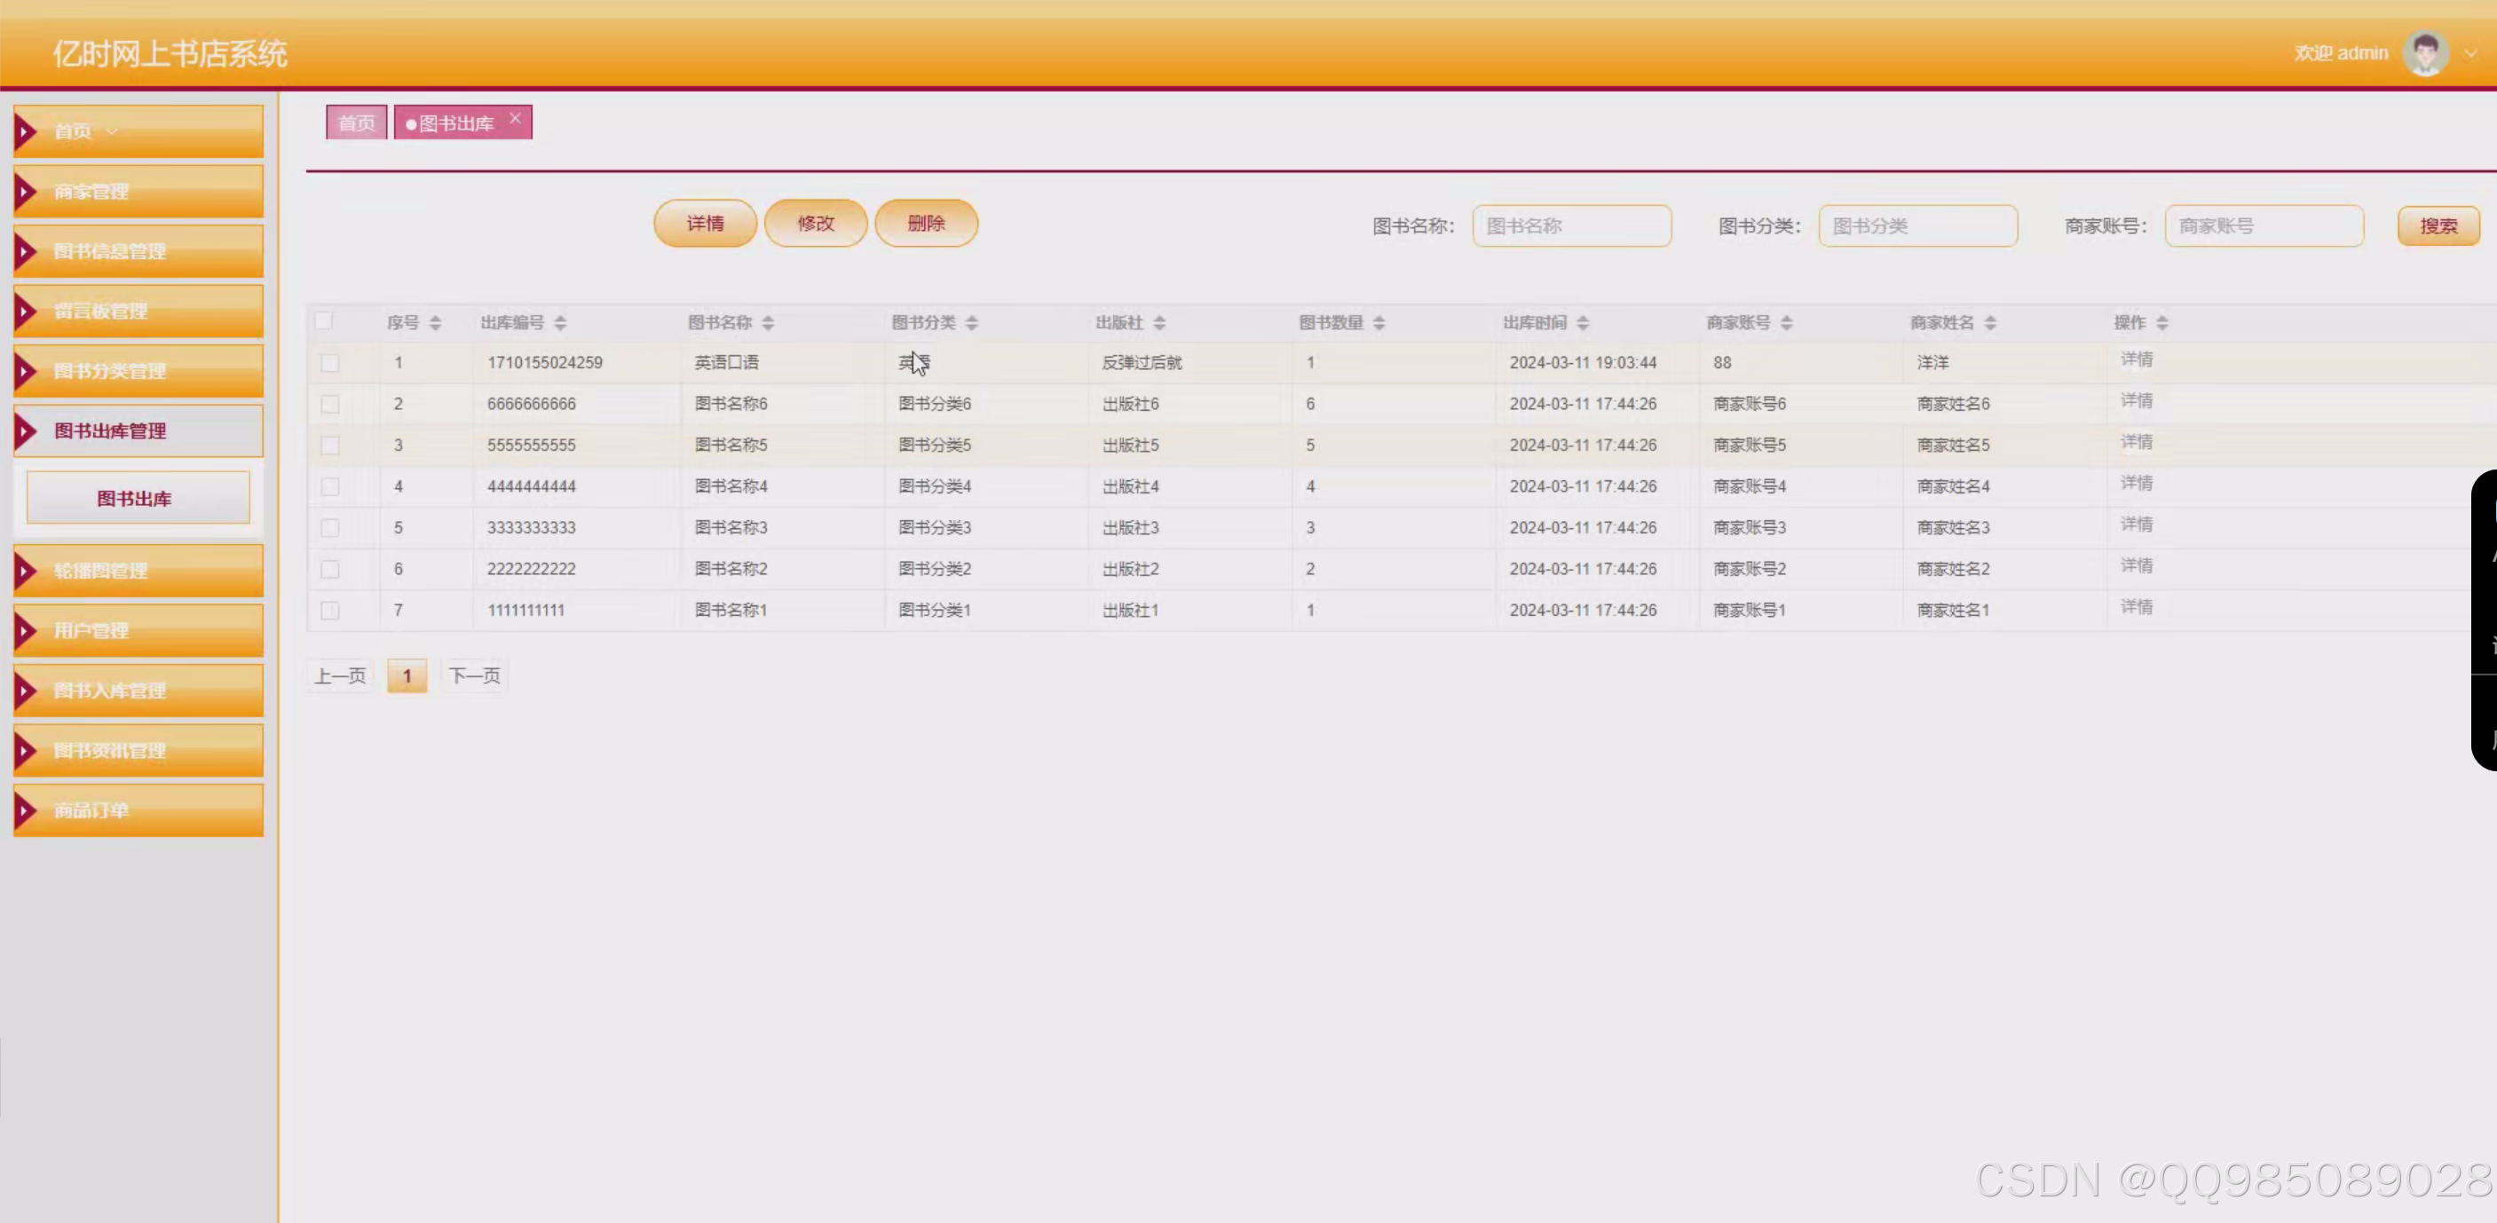
Task: Close the 图书出库 tab
Action: 516,118
